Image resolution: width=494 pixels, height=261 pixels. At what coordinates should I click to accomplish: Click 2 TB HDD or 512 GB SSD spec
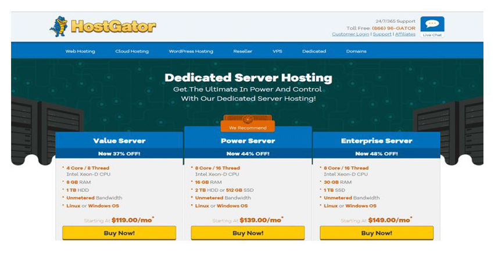224,190
